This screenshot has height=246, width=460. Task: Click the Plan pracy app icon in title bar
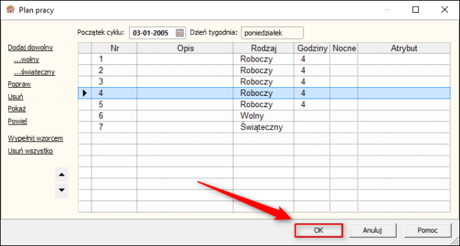11,10
